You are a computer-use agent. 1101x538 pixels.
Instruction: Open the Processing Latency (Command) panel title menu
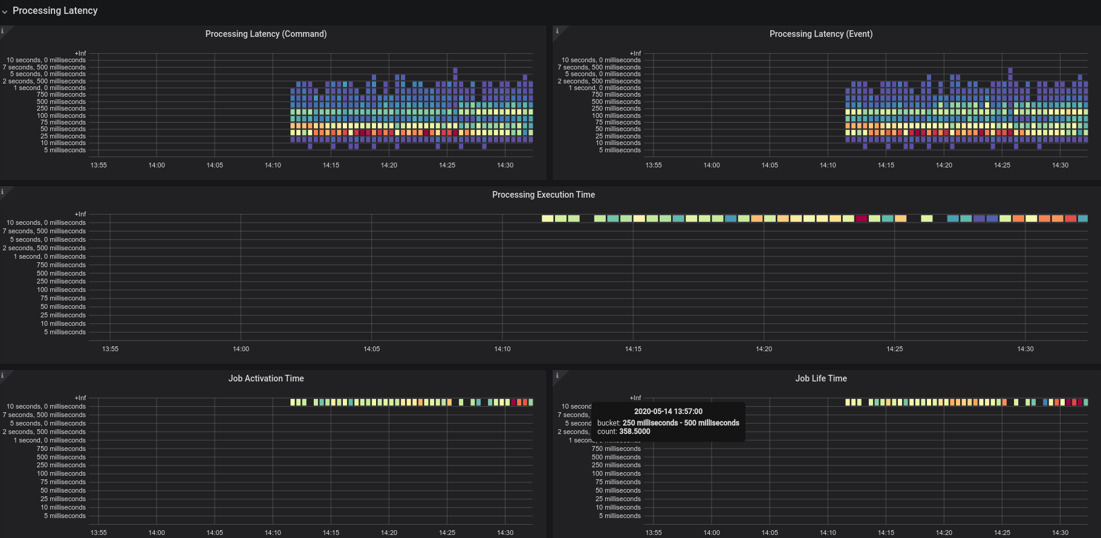[x=266, y=34]
